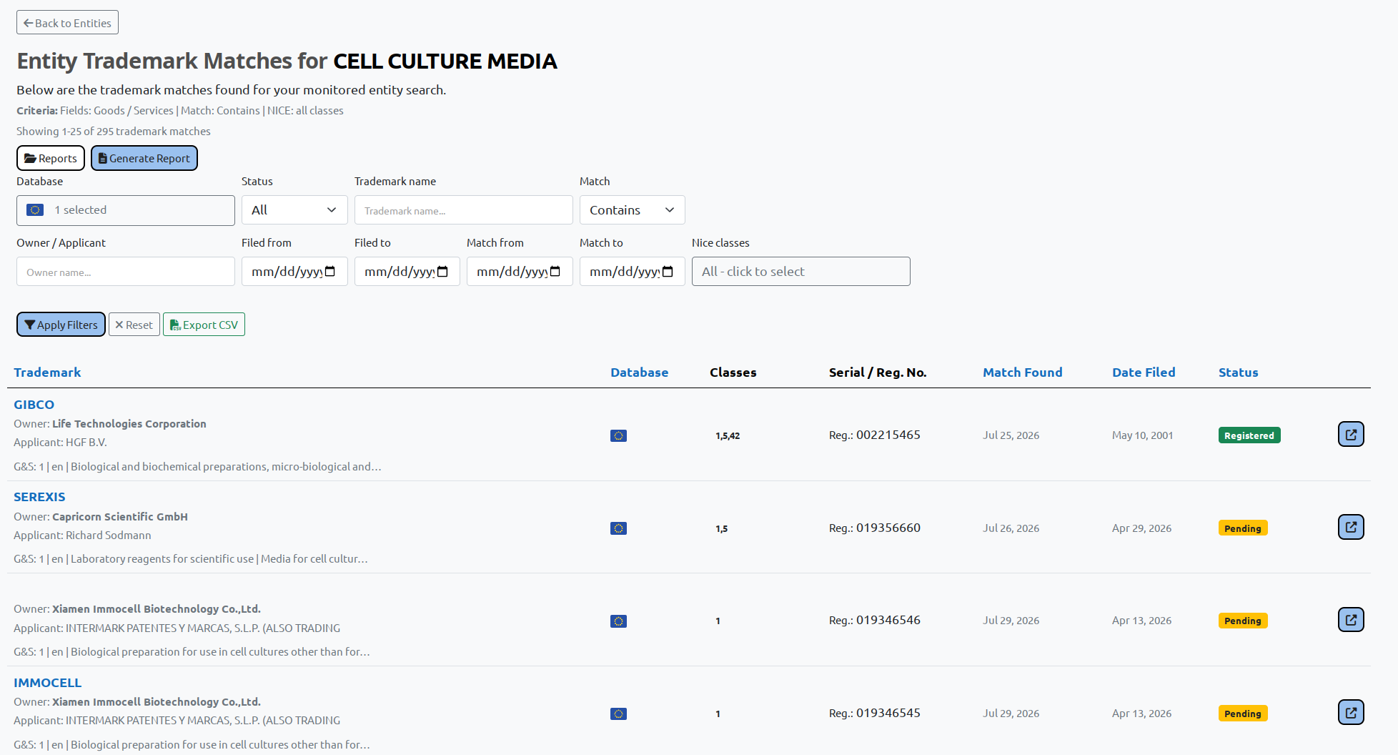1398x755 pixels.
Task: Sort by Date Filed column header
Action: 1144,372
